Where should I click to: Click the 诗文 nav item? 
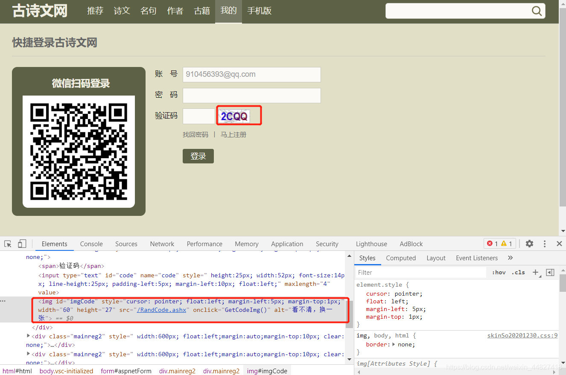pos(122,11)
